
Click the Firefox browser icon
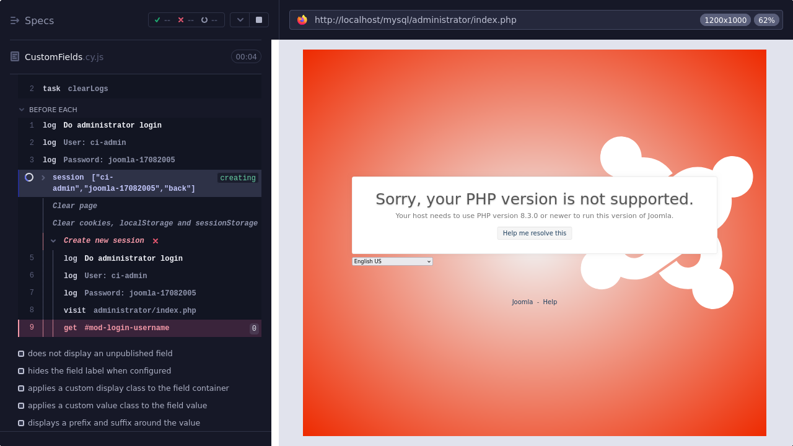302,20
